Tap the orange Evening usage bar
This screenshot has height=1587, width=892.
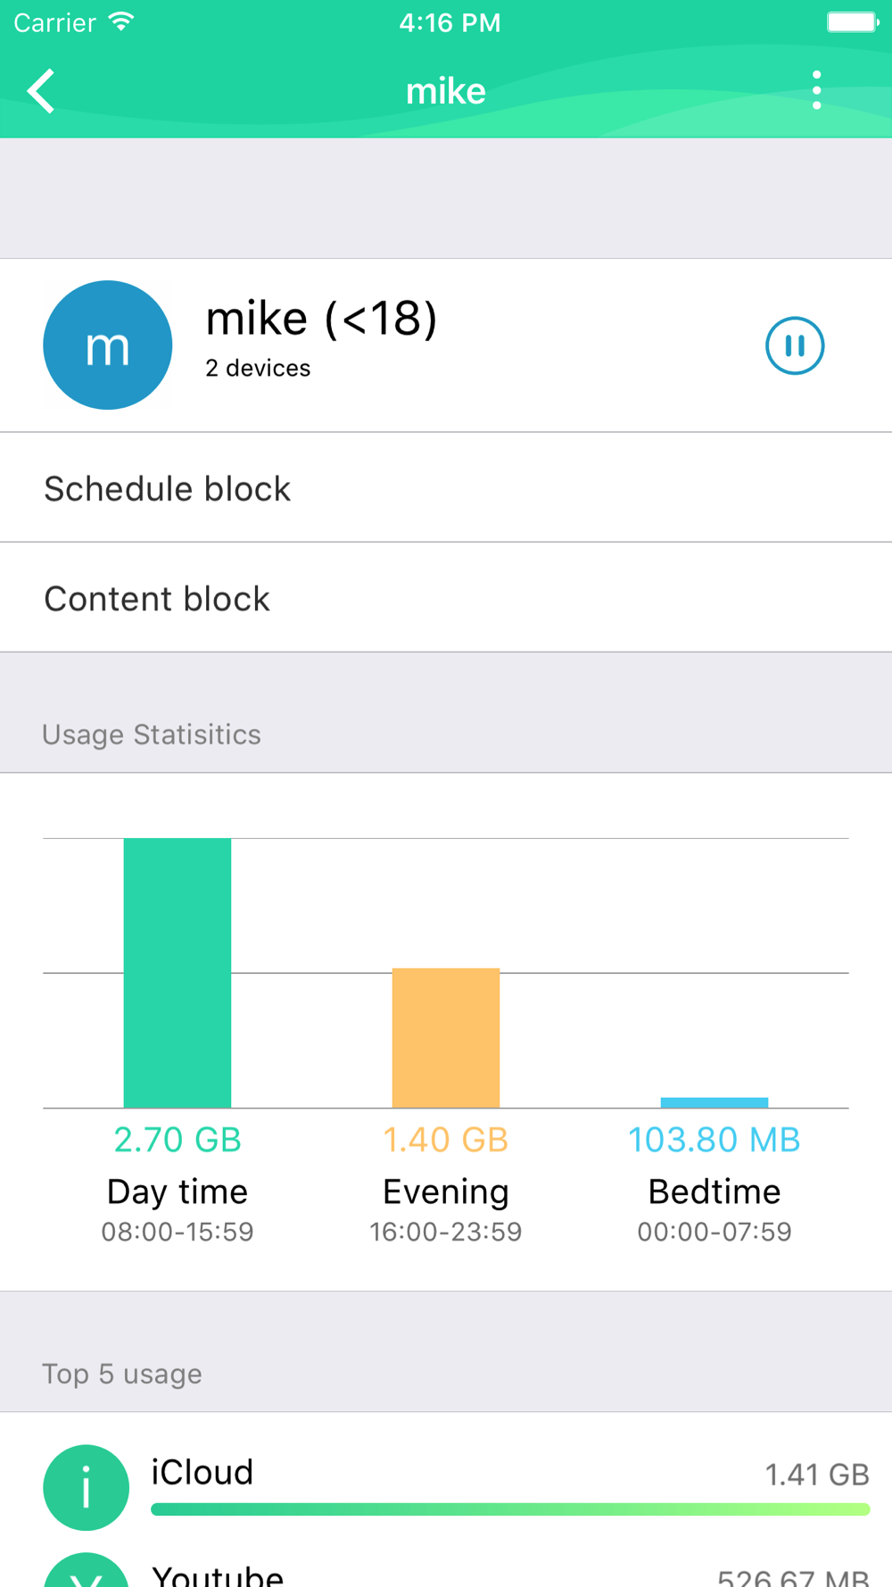coord(446,1038)
